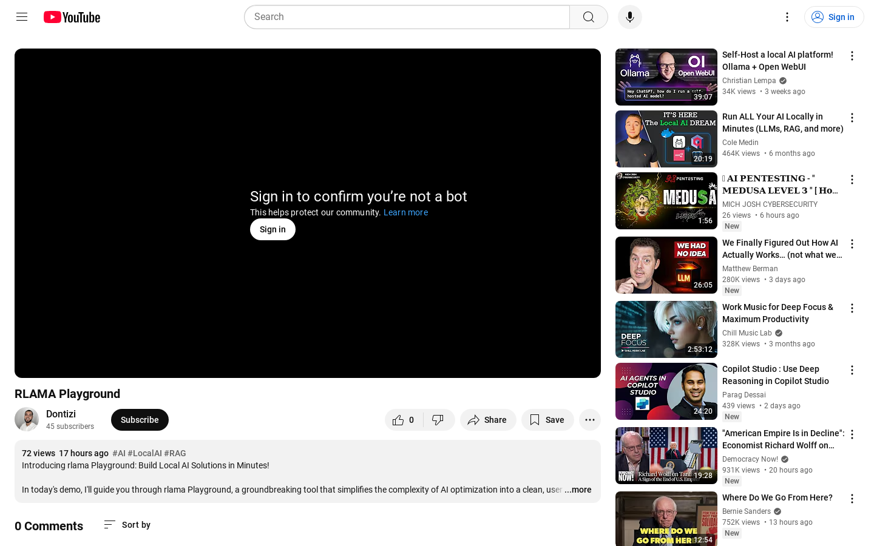Open the Deep Focus music thumbnail
Viewport: 874px width, 546px height.
point(666,329)
